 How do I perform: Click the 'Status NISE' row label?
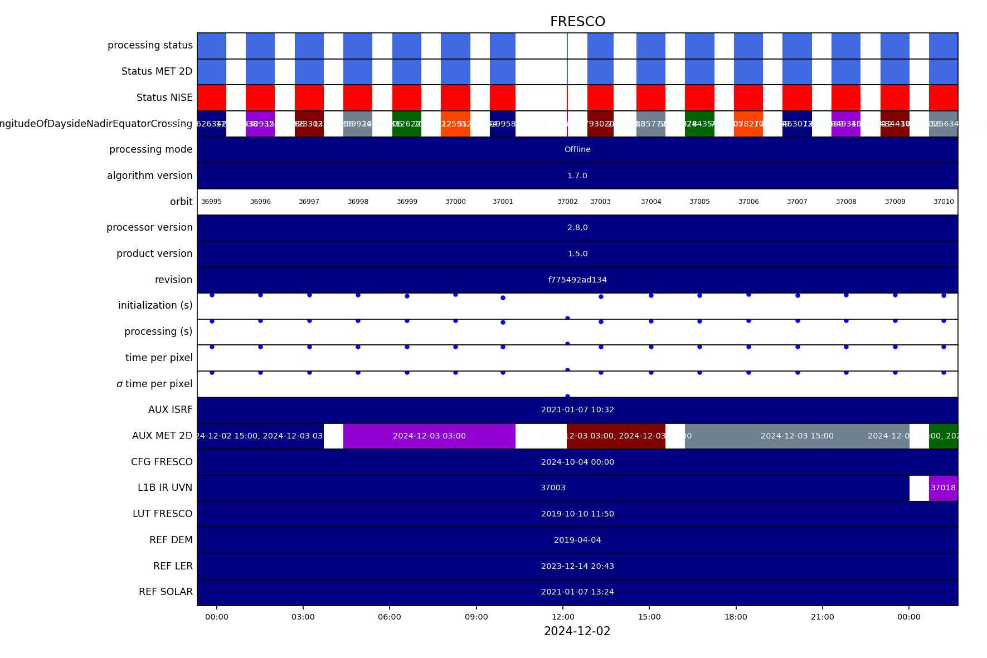coord(164,98)
